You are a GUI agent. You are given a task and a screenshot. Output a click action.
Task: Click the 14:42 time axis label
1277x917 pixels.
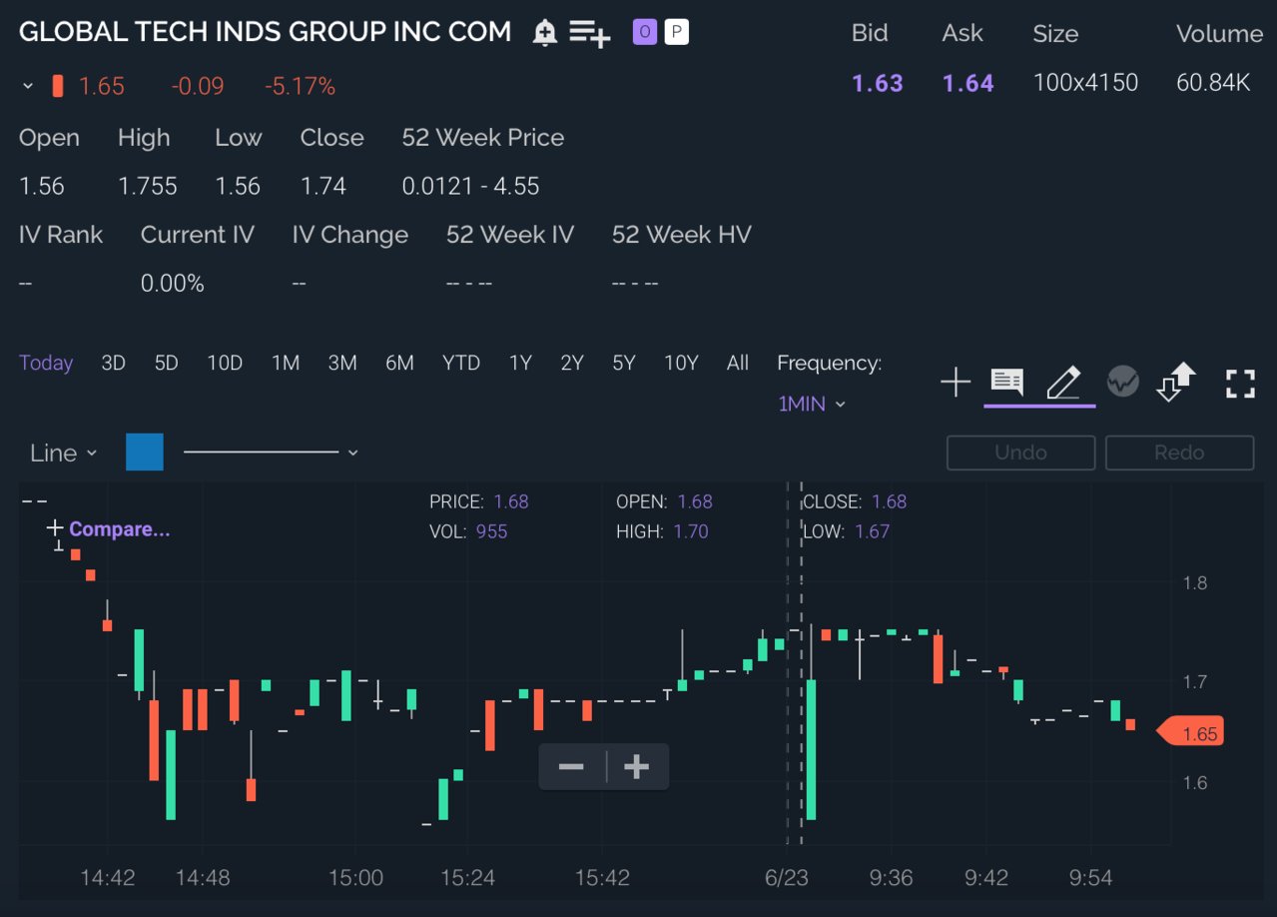108,878
